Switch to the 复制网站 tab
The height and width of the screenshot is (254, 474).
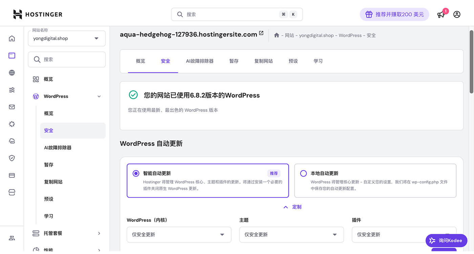coord(263,61)
